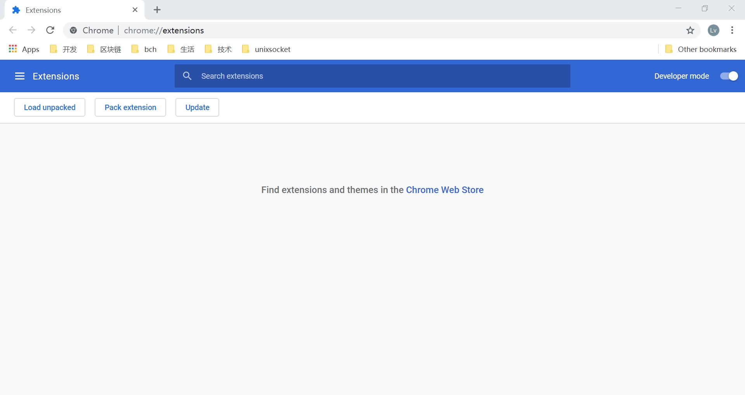
Task: Click the back navigation arrow
Action: pos(13,30)
